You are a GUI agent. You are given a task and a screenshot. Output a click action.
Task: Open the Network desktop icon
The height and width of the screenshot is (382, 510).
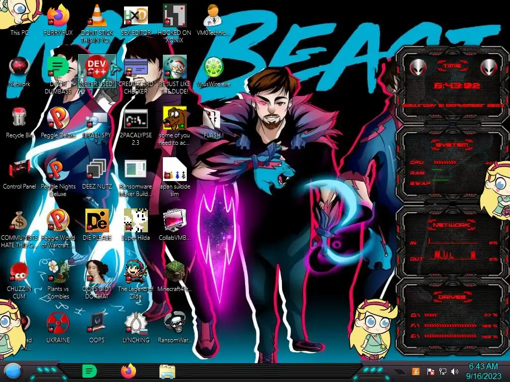coord(19,72)
